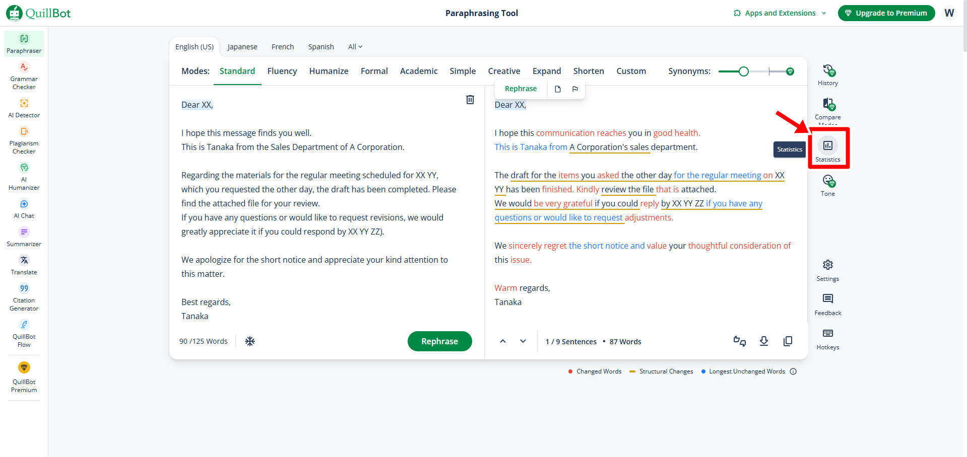Open the Summarizer tool
This screenshot has width=967, height=457.
tap(24, 237)
